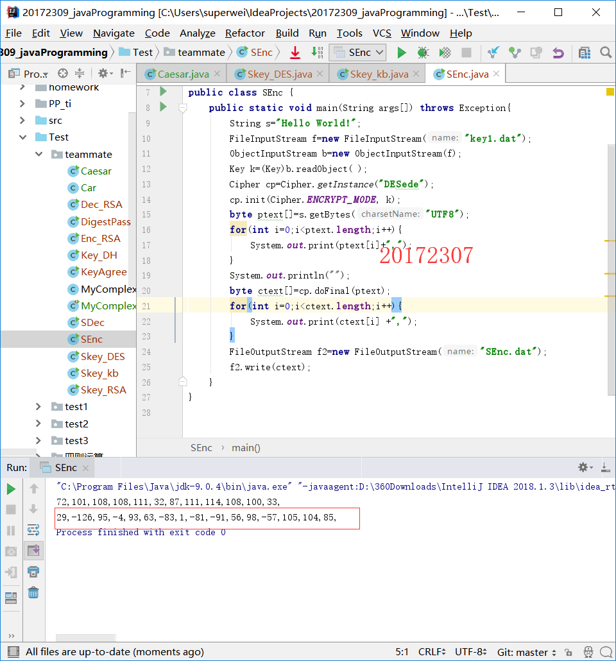Hide the Run tool window icon
Viewport: 616px width, 661px height.
(x=606, y=467)
